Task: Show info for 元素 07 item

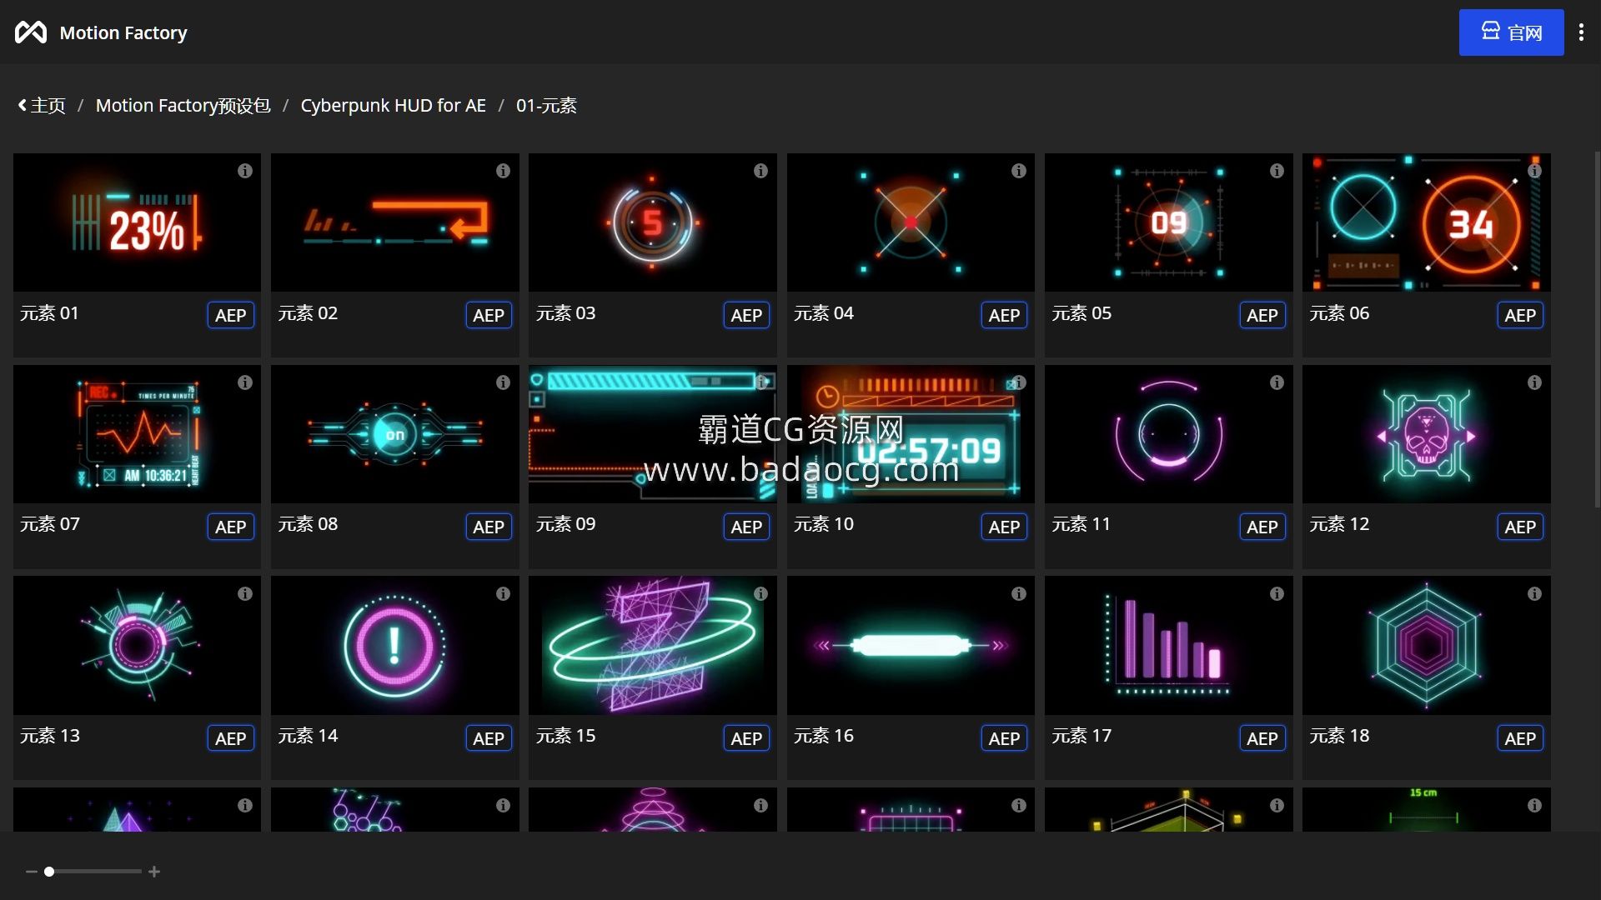Action: (x=244, y=382)
